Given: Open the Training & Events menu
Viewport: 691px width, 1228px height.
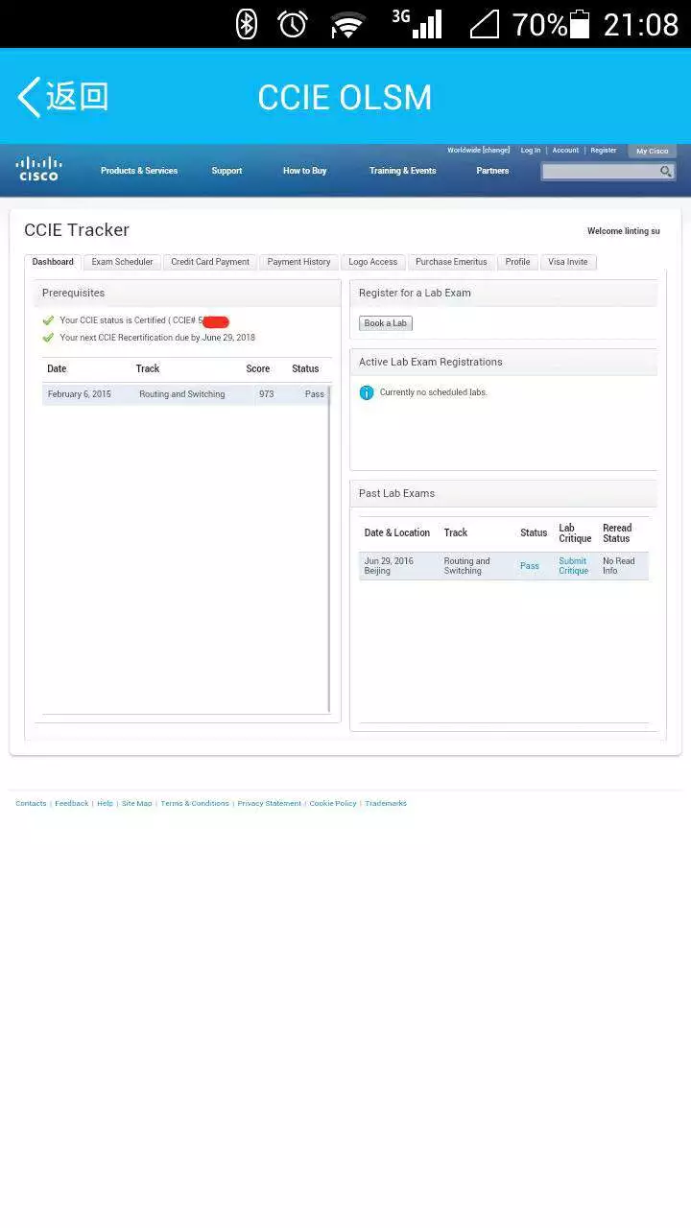Looking at the screenshot, I should (x=402, y=171).
